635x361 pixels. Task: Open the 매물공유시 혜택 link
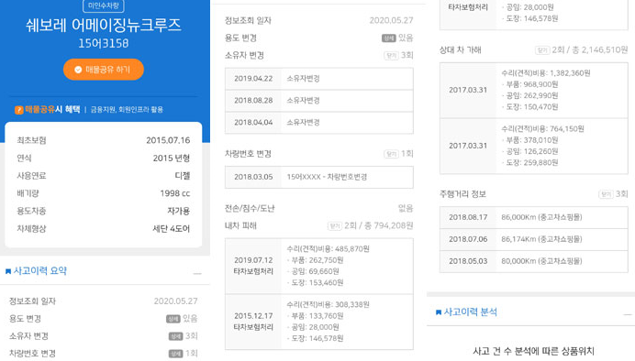point(52,109)
